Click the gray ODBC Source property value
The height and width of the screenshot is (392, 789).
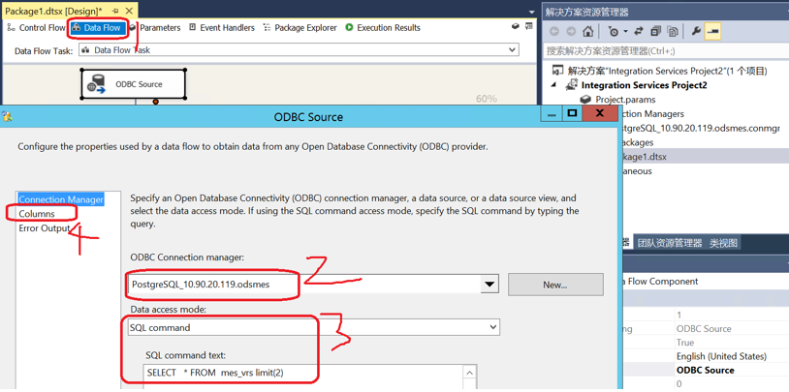pos(704,329)
